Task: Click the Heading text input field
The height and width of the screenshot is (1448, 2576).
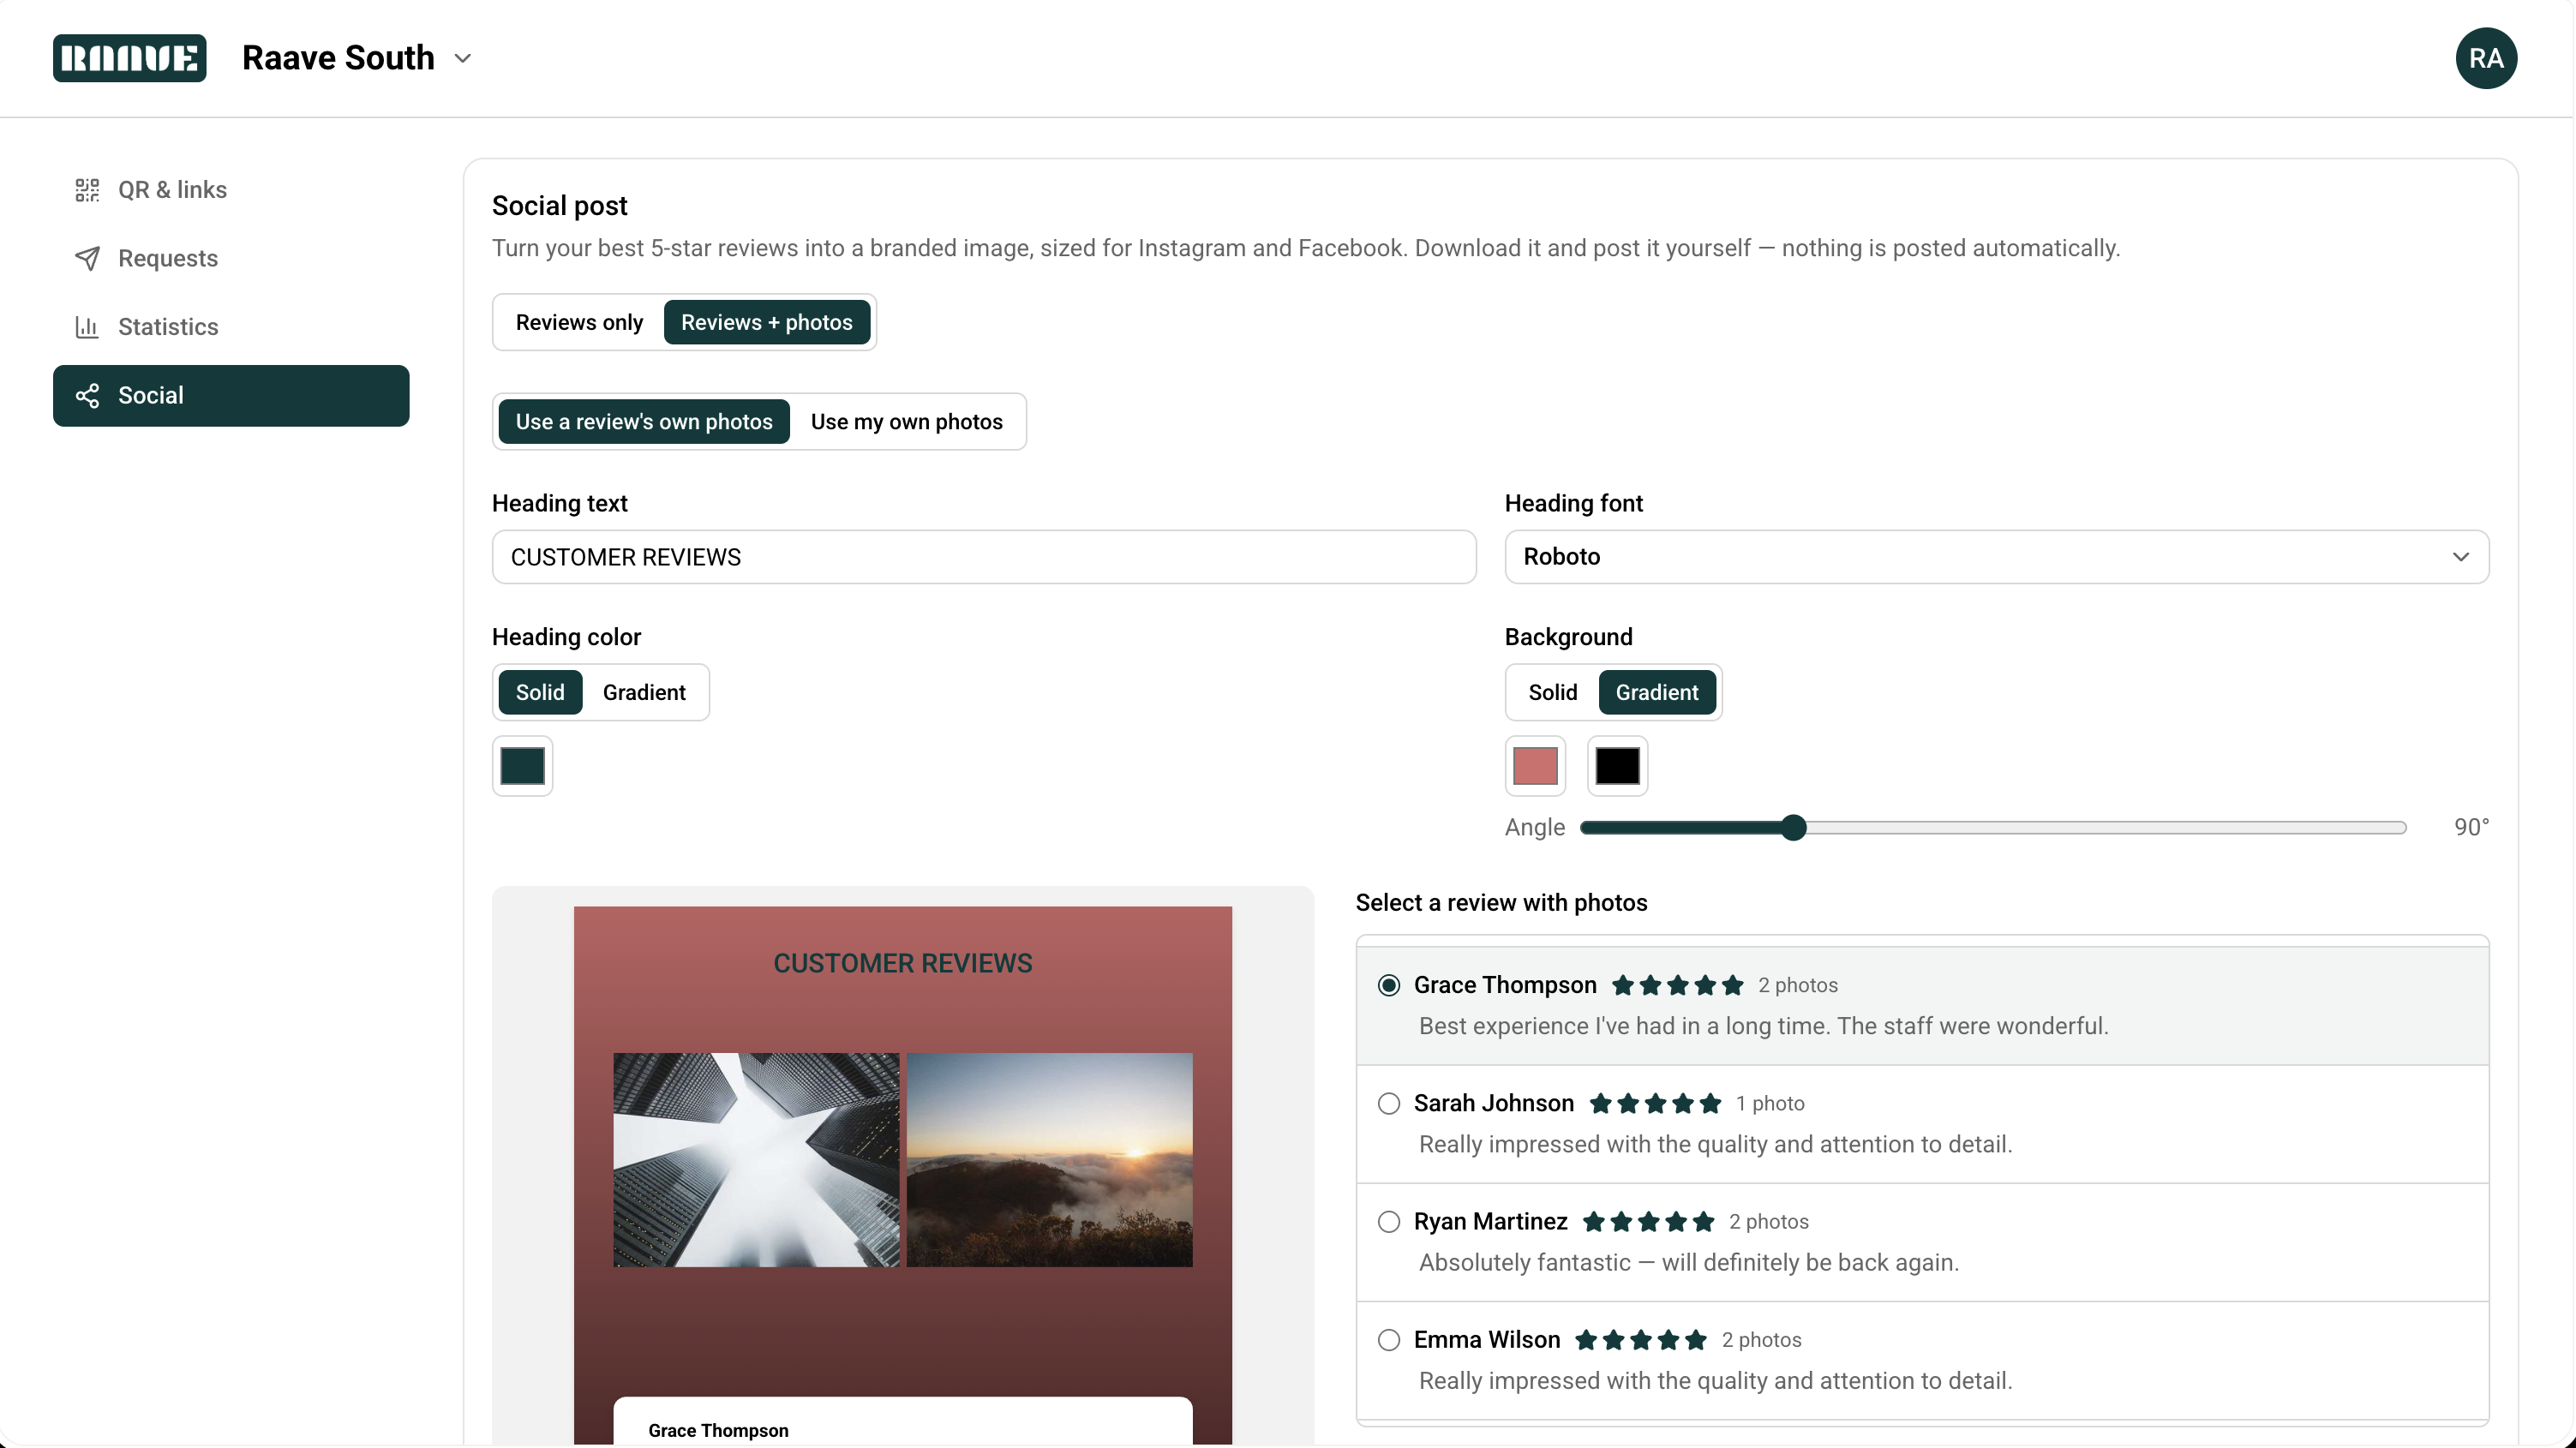Action: click(x=984, y=557)
